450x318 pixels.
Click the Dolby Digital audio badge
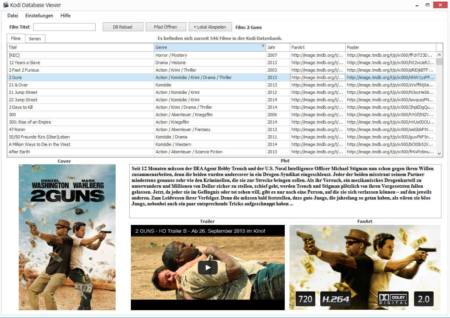(393, 299)
